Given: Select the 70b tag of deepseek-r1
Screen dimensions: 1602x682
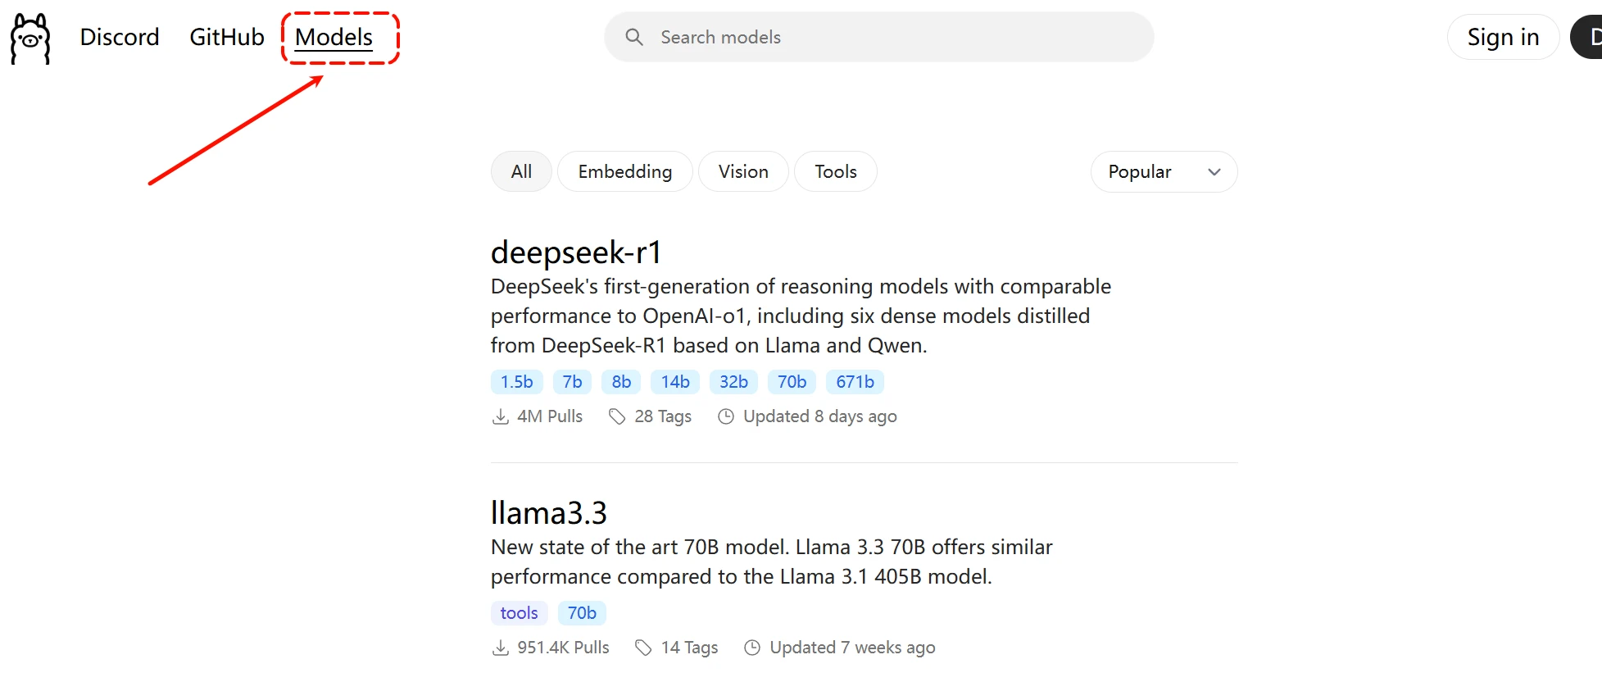Looking at the screenshot, I should click(792, 382).
